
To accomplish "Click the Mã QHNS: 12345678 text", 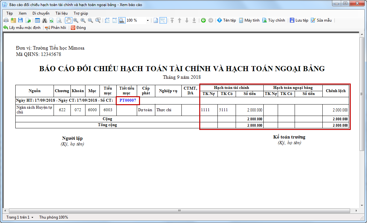I will tap(39, 54).
